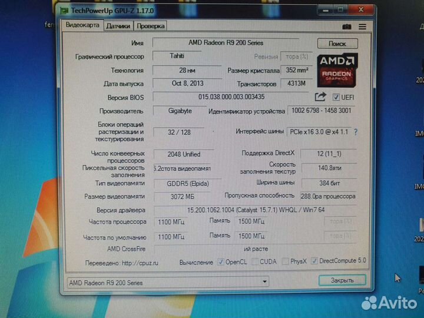Screen dimensions: 424x318
Task: Click the Tahiti graphics processor field
Action: click(x=177, y=56)
